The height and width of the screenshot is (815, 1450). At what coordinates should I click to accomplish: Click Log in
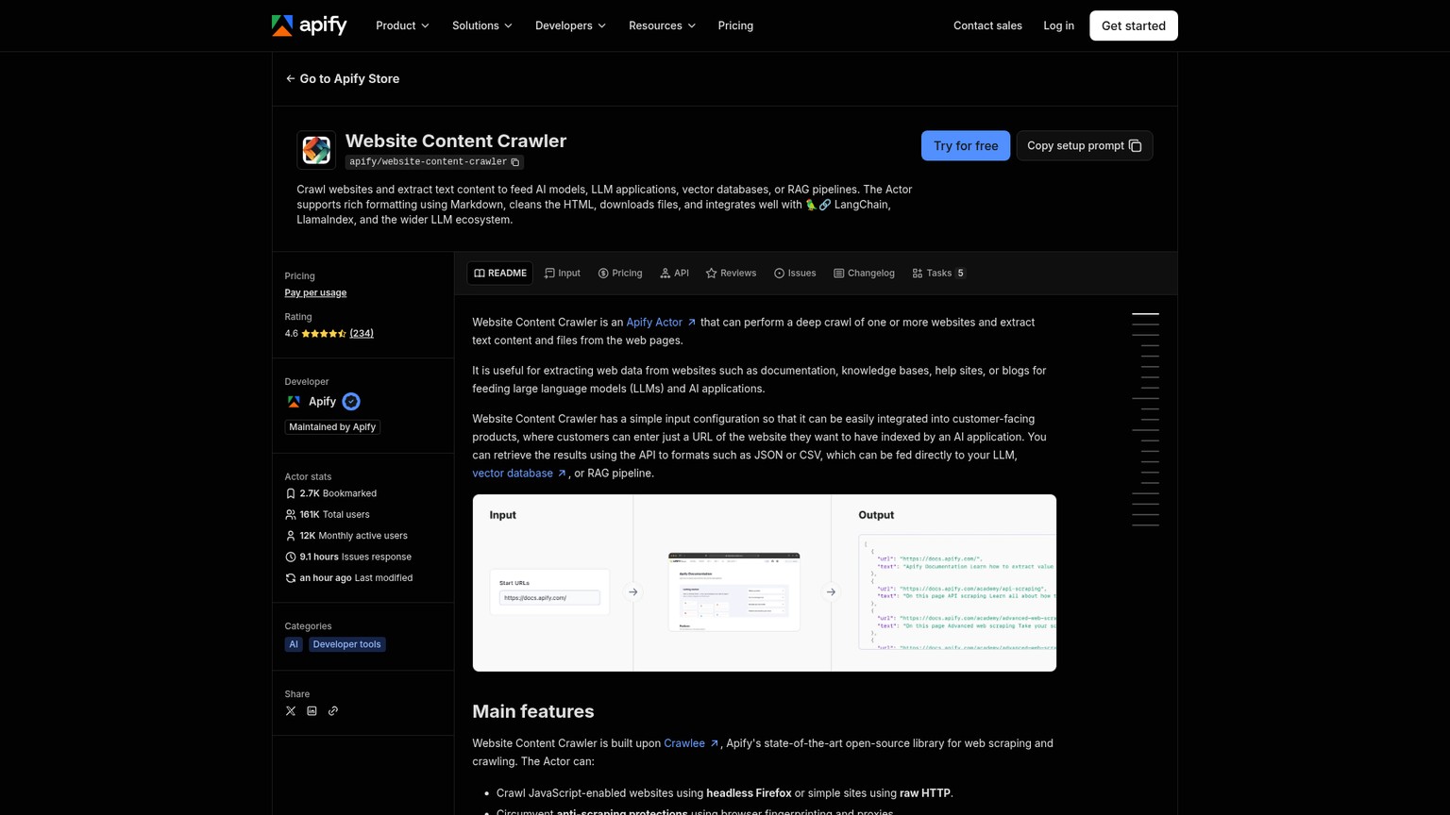1058,25
